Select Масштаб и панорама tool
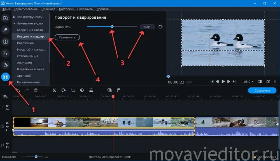The image size is (280, 161). pyautogui.click(x=31, y=50)
